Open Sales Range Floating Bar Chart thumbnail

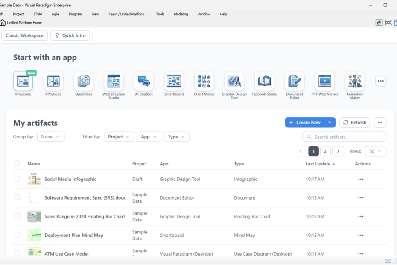tap(34, 216)
